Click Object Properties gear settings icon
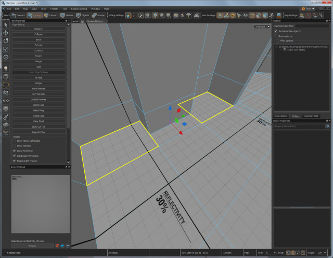 pos(328,126)
